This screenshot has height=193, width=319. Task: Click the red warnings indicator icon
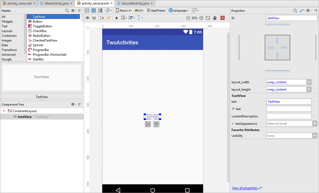click(x=222, y=18)
